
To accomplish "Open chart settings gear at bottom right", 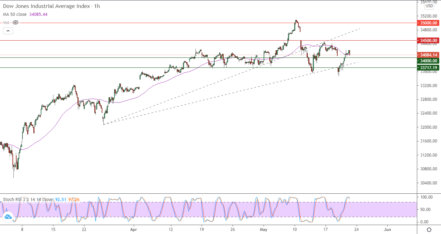I will point(429,230).
